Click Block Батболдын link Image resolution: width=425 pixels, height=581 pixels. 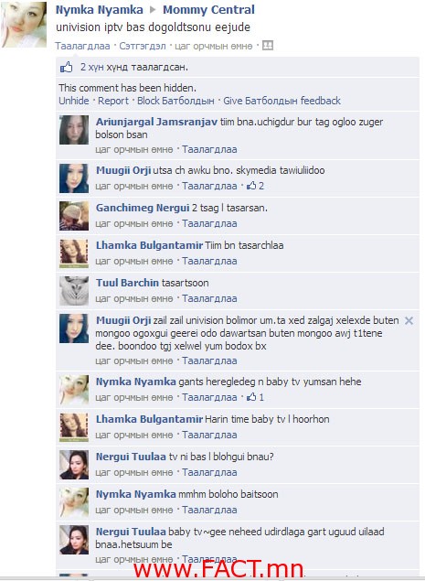coord(175,101)
